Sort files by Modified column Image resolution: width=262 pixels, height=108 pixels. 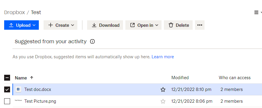[x=180, y=78]
